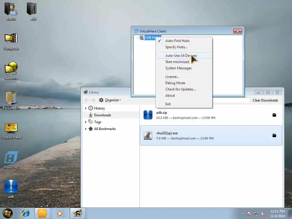Open containing folder for adb.zip

coord(274,115)
